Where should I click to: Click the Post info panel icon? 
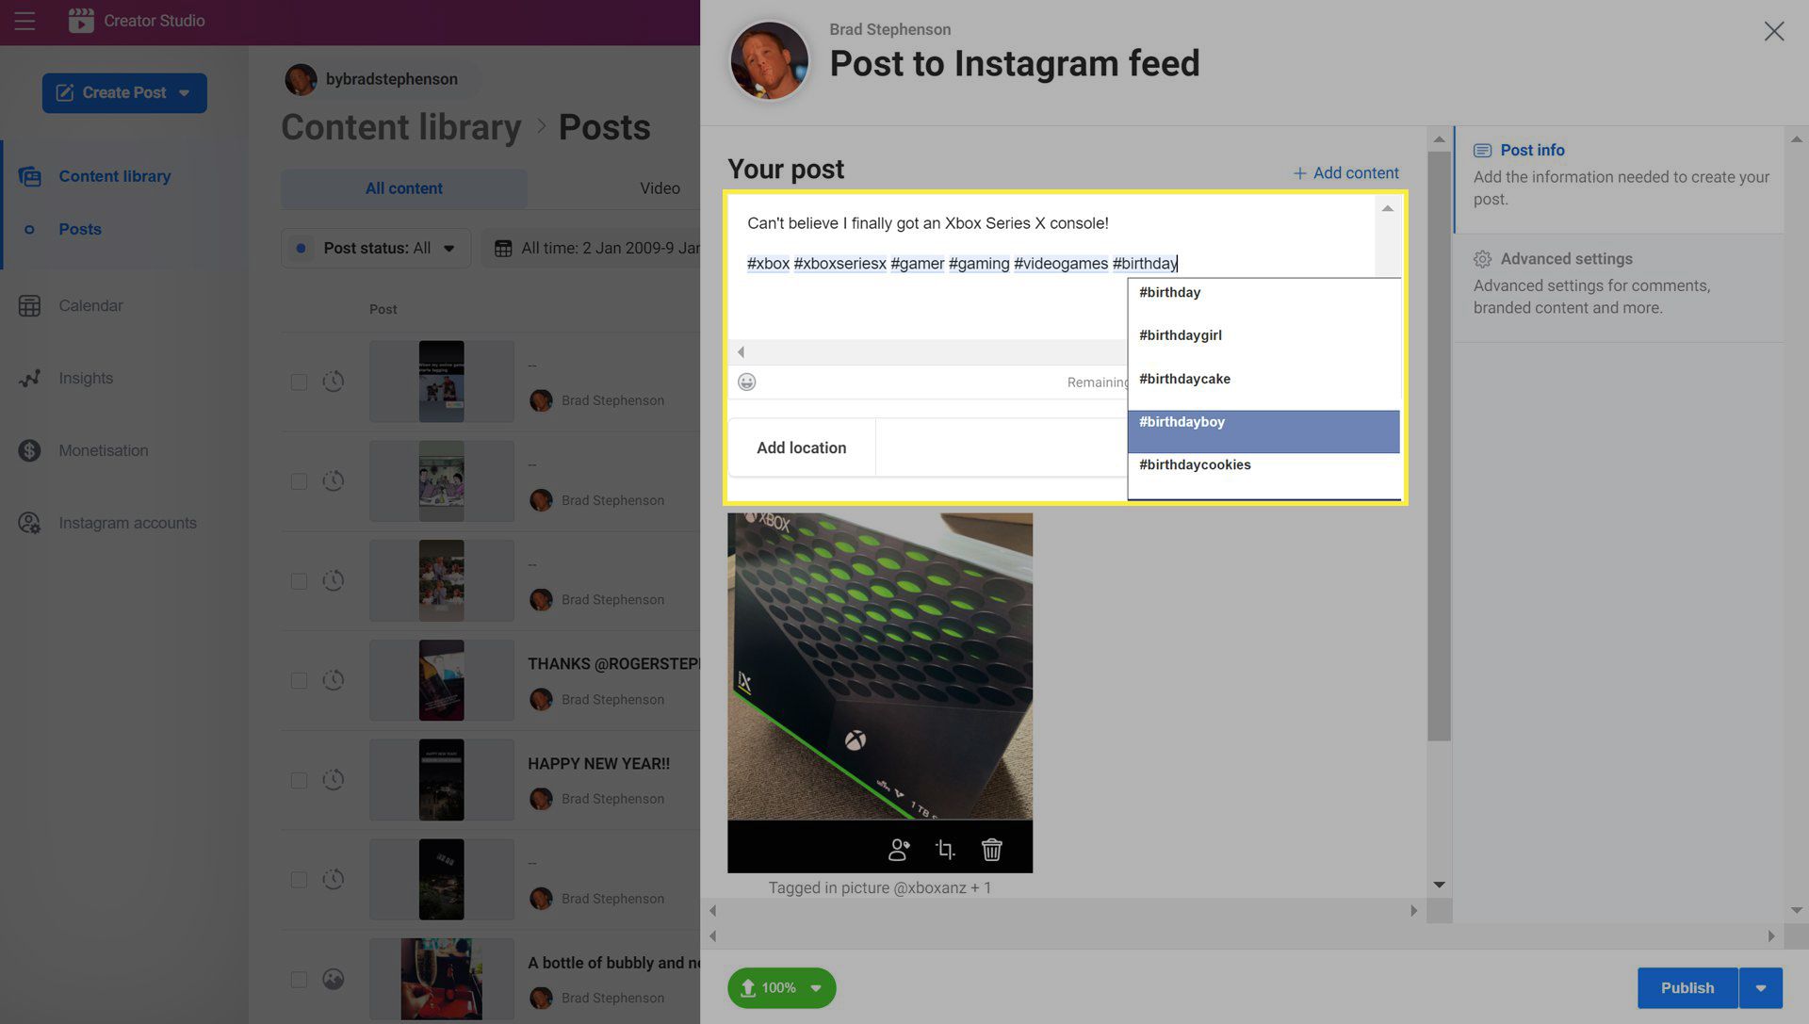click(x=1482, y=151)
